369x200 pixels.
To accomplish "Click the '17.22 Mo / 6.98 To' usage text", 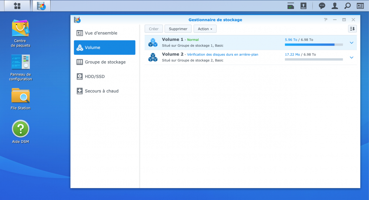I will coord(300,55).
